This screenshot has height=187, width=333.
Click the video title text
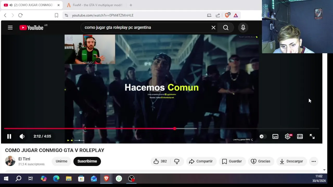55,150
